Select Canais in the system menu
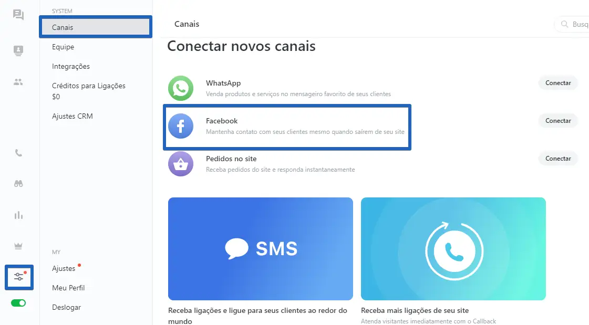Image resolution: width=589 pixels, height=325 pixels. pos(96,27)
